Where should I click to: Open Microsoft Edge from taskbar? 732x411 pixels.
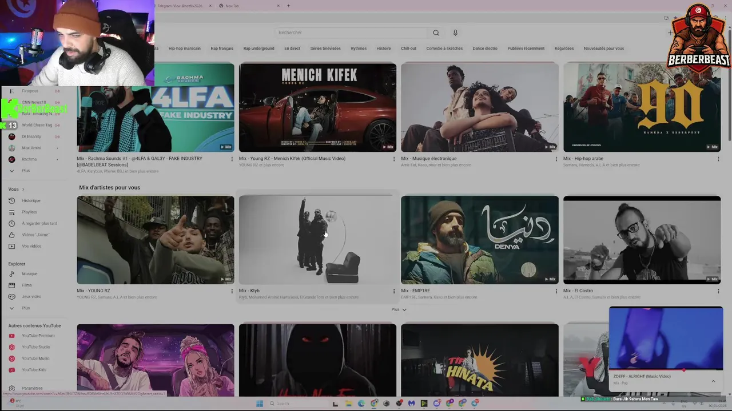[x=361, y=404]
